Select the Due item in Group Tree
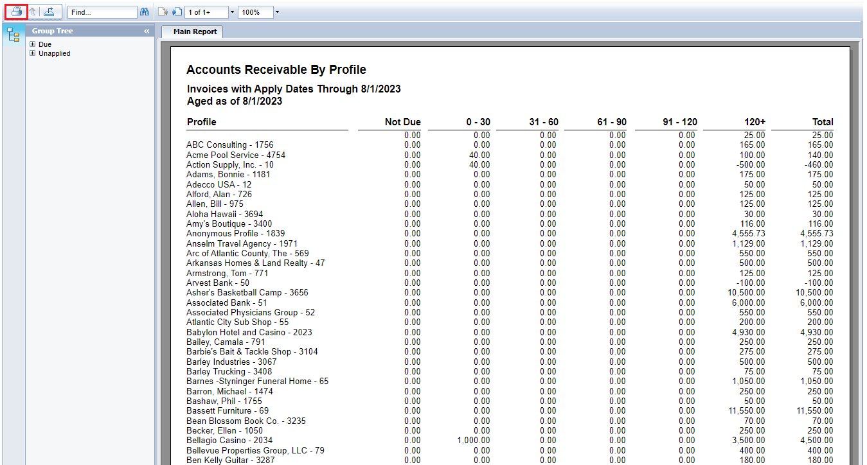 click(45, 44)
